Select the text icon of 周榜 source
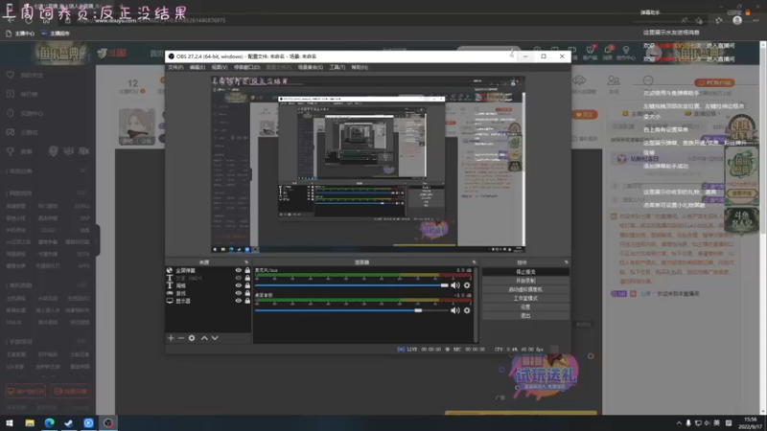Image resolution: width=767 pixels, height=431 pixels. (x=170, y=285)
